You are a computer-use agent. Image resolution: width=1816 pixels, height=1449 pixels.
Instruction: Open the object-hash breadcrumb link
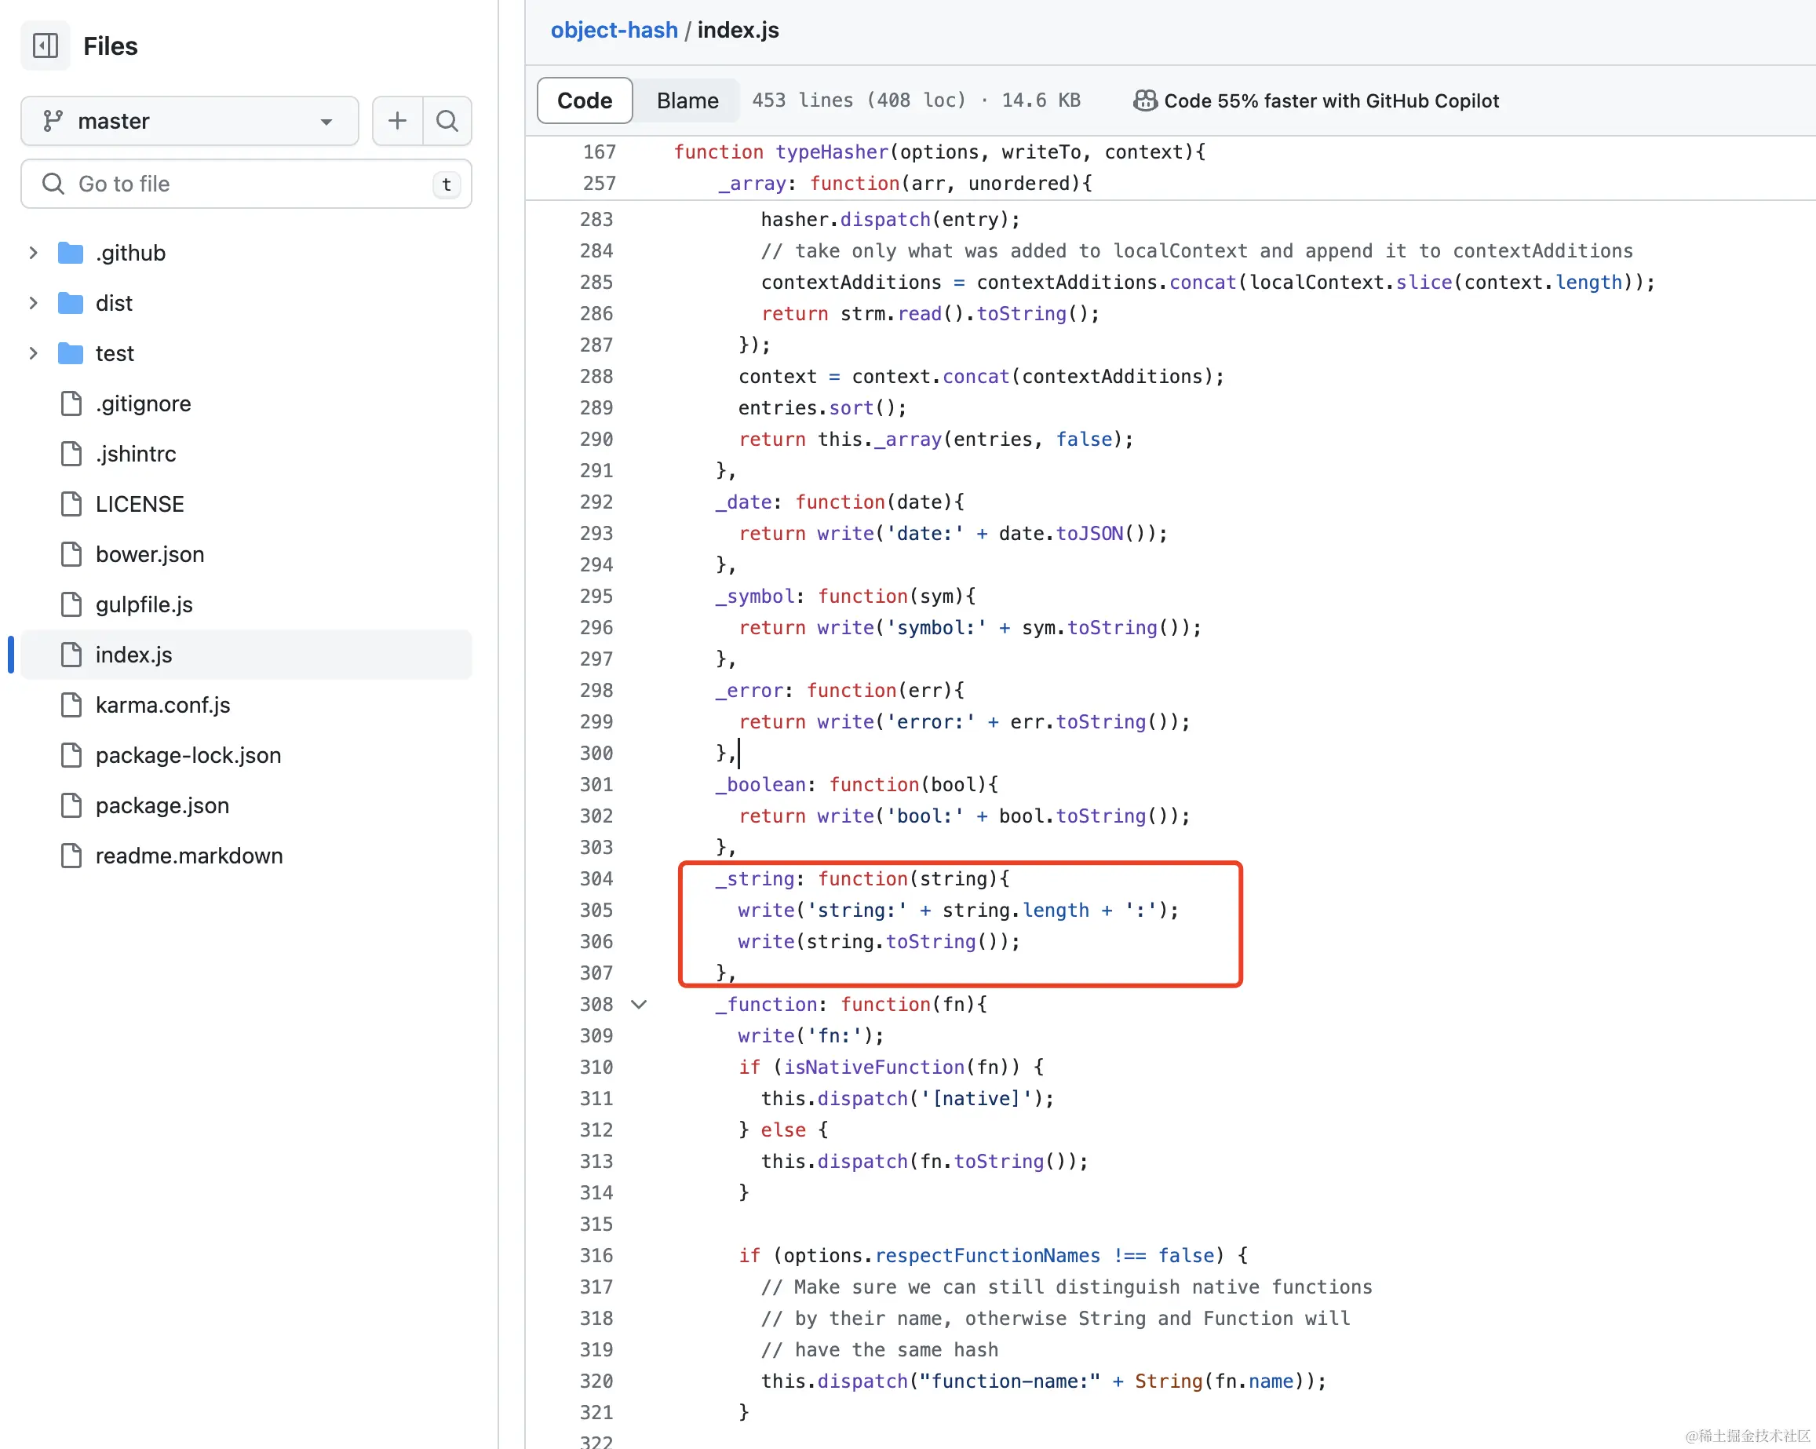pos(614,31)
